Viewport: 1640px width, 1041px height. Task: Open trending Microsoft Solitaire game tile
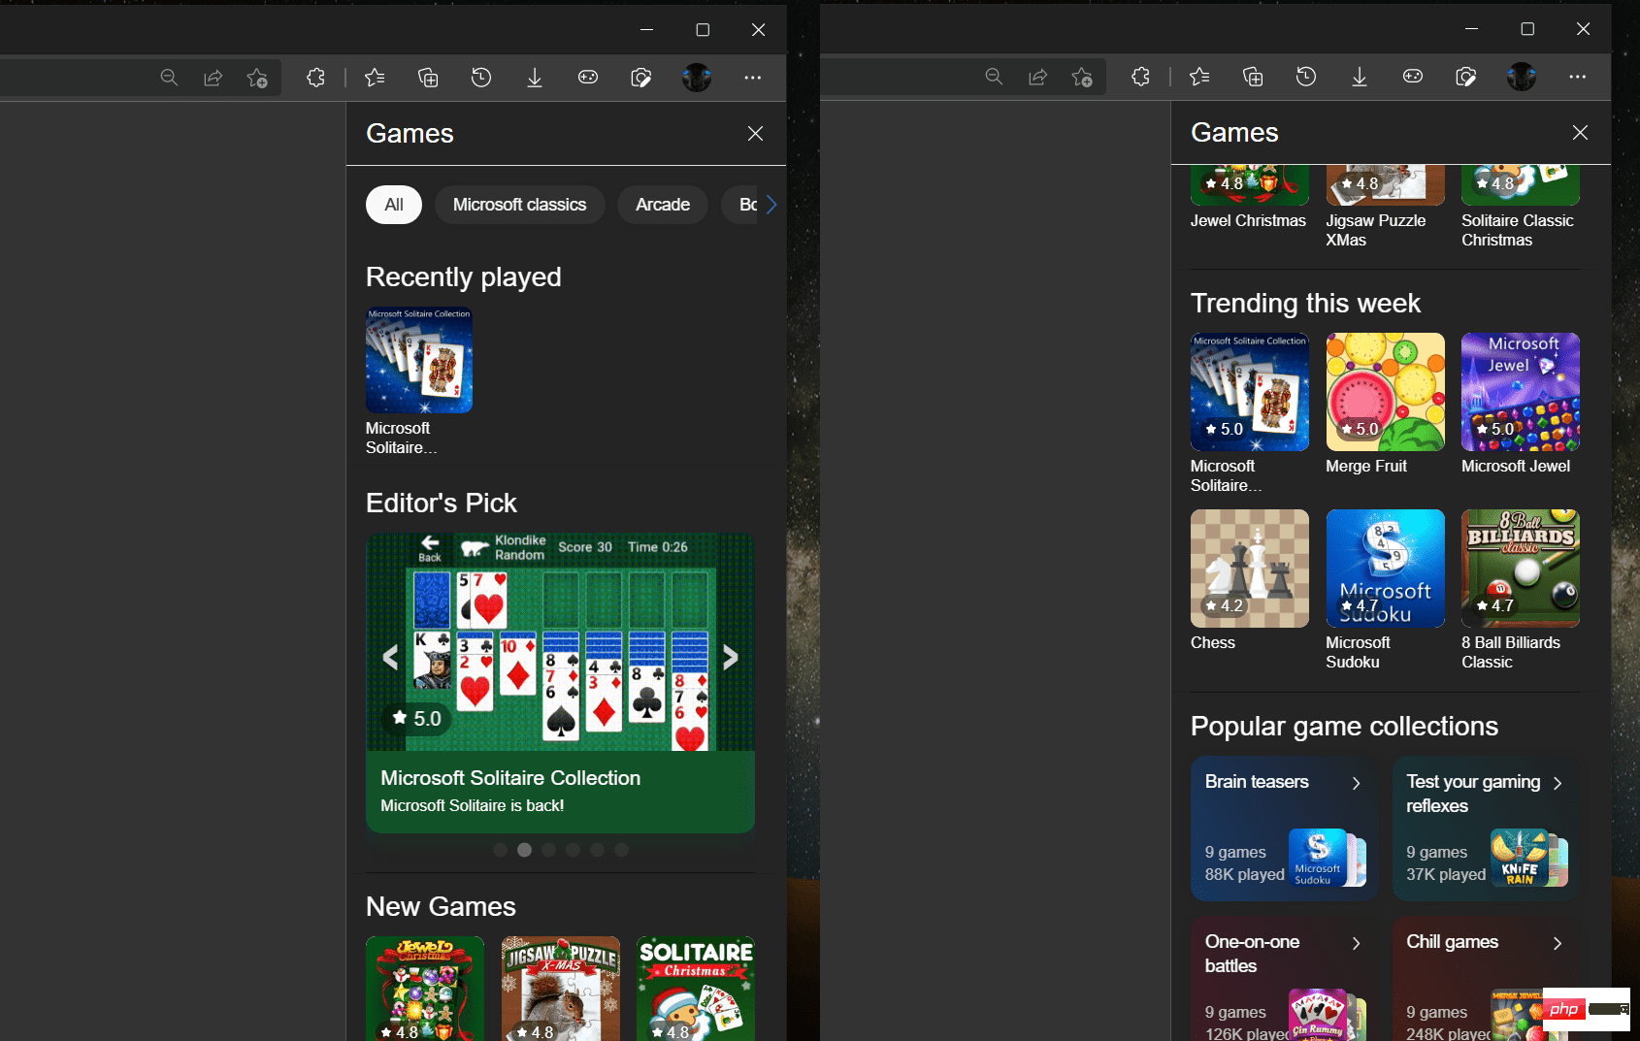1250,392
